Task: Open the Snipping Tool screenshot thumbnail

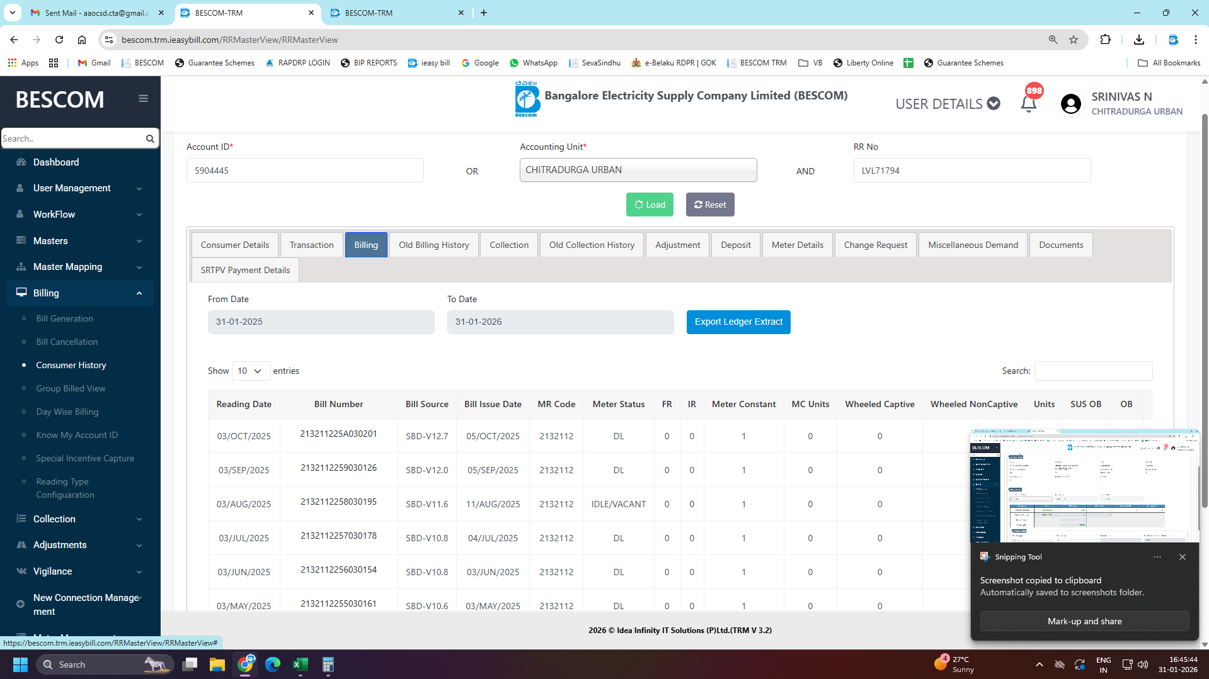Action: click(1084, 486)
